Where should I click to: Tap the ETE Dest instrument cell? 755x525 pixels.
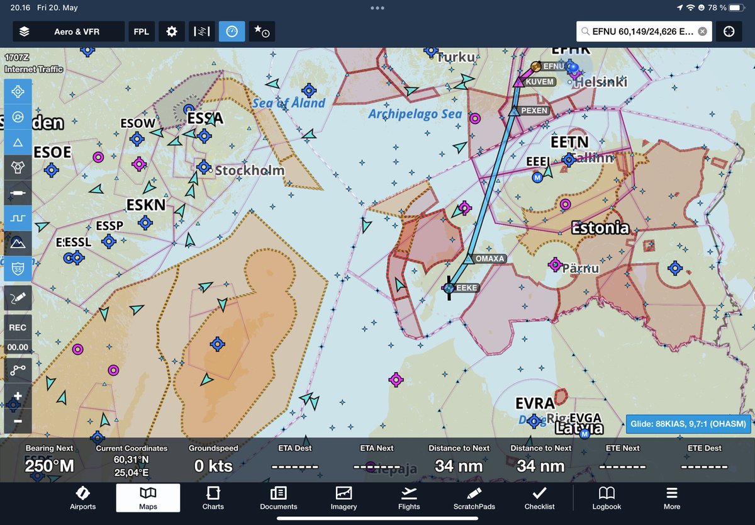(x=704, y=460)
